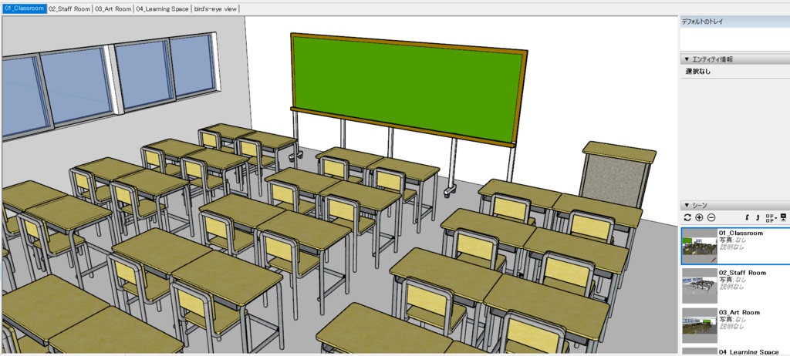Click the 選択なし text in entity info
Viewport: 790px width, 356px height.
(x=698, y=72)
